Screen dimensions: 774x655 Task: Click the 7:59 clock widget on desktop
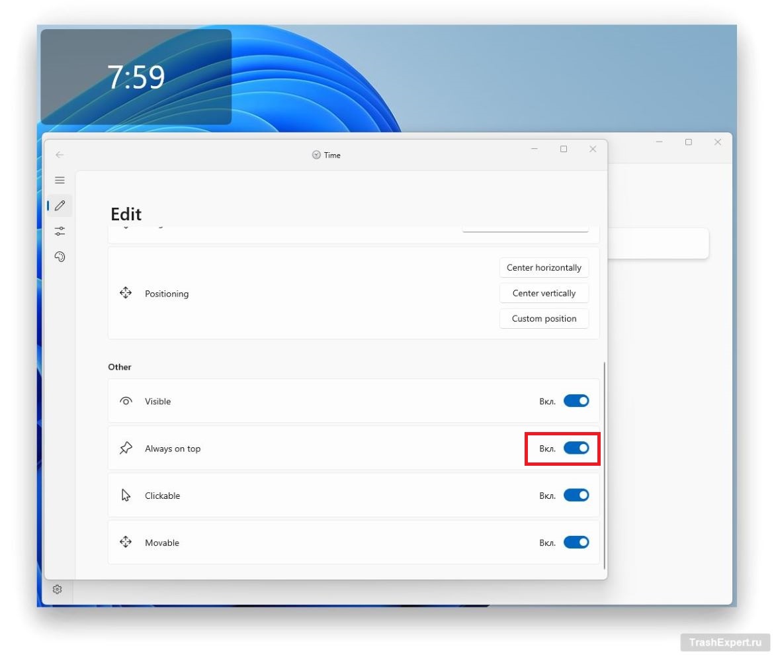pyautogui.click(x=136, y=77)
